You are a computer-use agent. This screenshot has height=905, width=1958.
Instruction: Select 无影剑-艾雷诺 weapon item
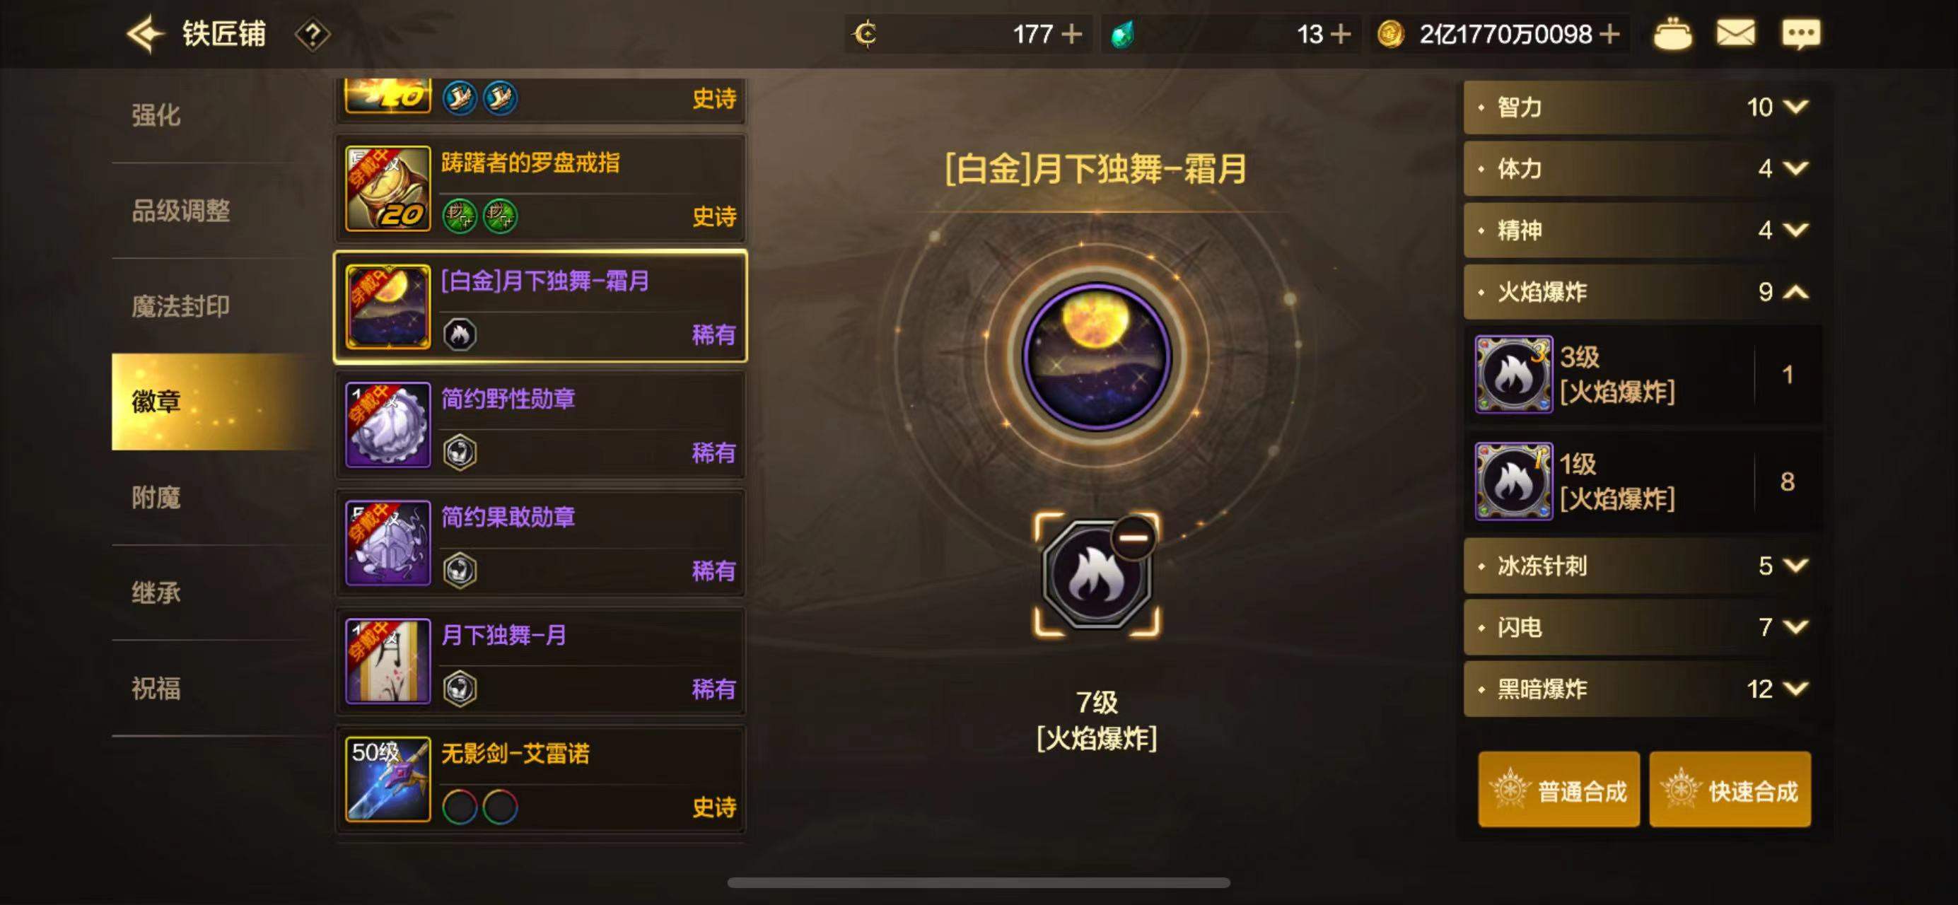540,780
